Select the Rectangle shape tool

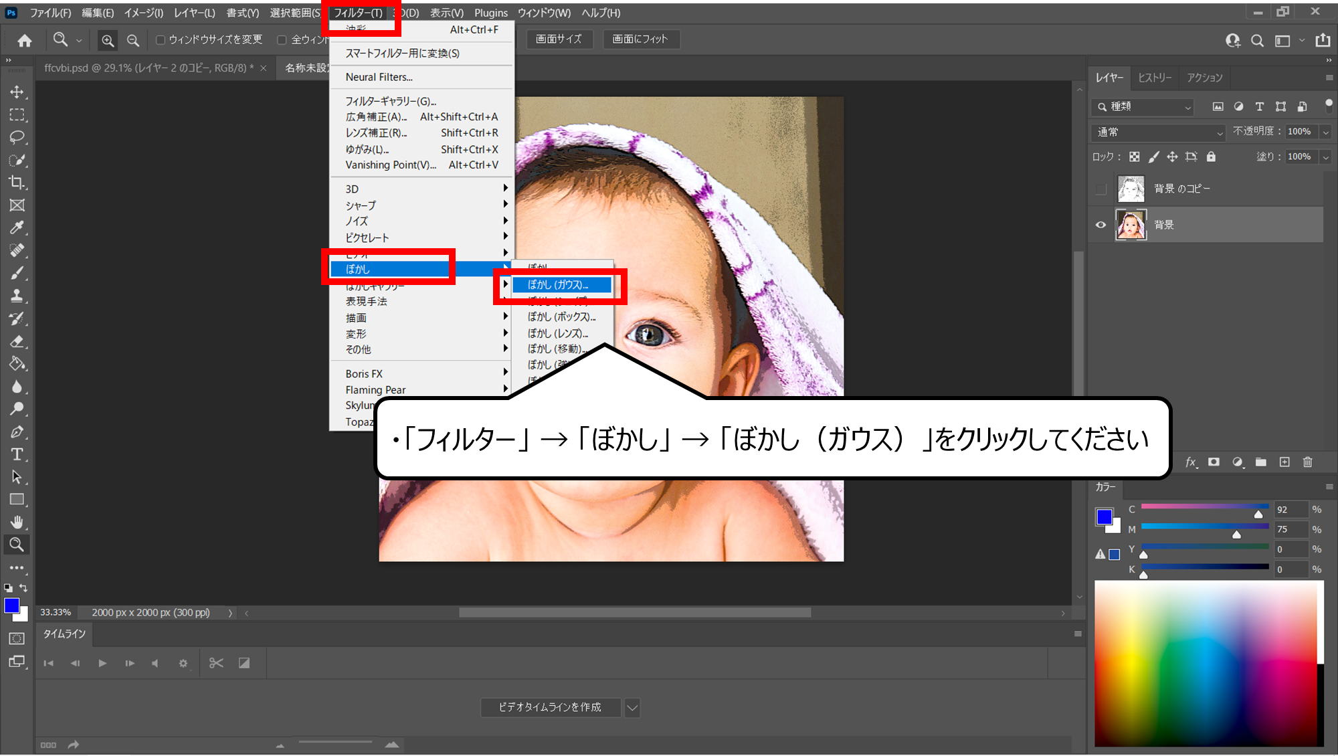click(17, 500)
